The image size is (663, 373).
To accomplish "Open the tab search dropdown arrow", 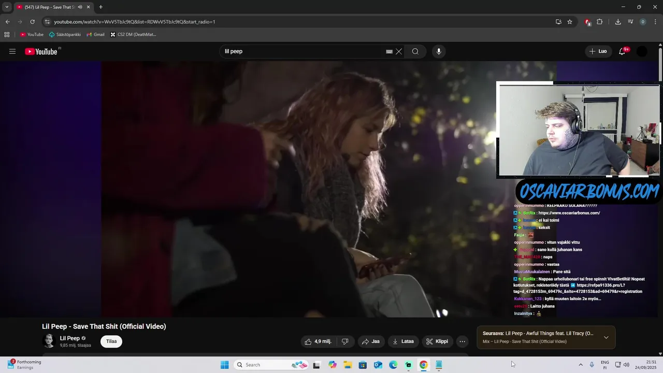I will [x=7, y=7].
